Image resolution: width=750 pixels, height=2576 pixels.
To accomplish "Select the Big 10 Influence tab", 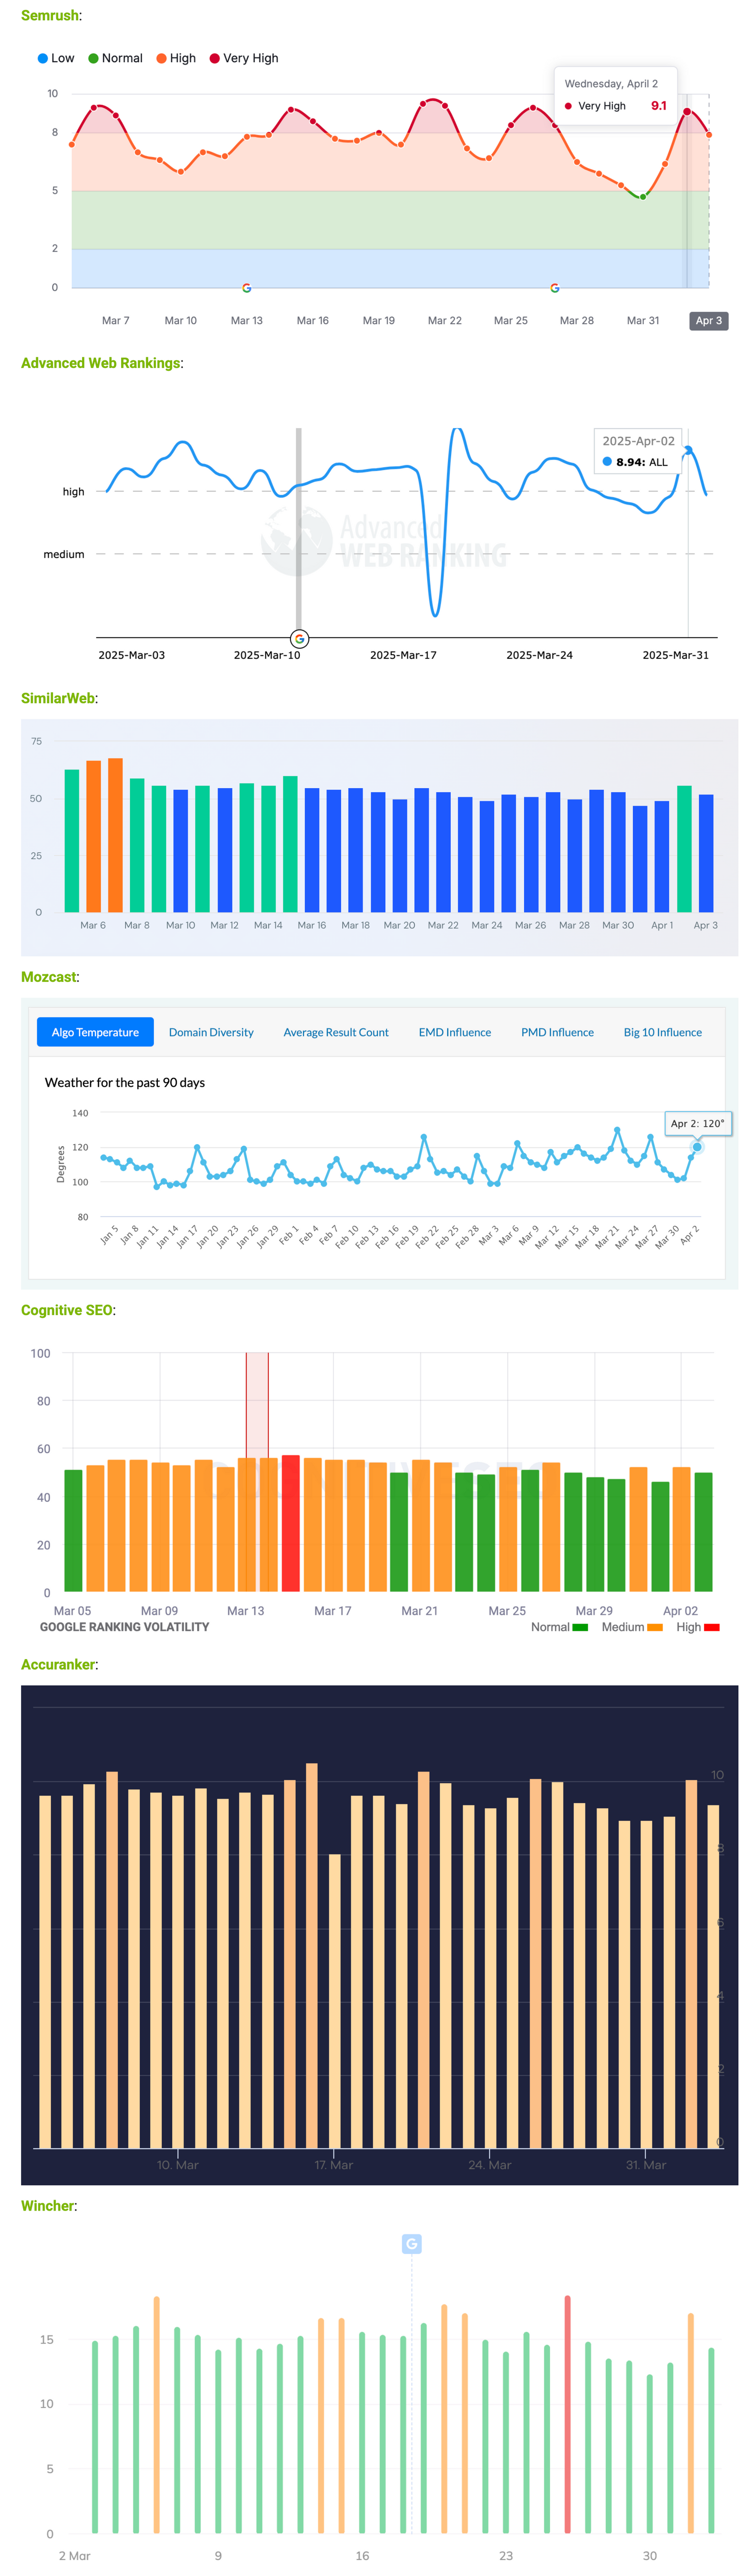I will 663,1032.
